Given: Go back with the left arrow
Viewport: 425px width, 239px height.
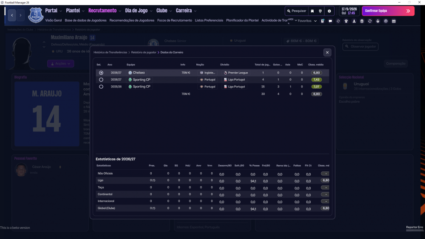Looking at the screenshot, I should 12,15.
